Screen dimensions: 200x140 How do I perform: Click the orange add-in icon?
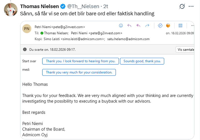point(168,26)
